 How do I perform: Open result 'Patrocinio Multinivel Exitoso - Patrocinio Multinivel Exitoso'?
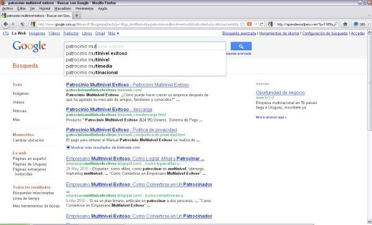coord(128,85)
